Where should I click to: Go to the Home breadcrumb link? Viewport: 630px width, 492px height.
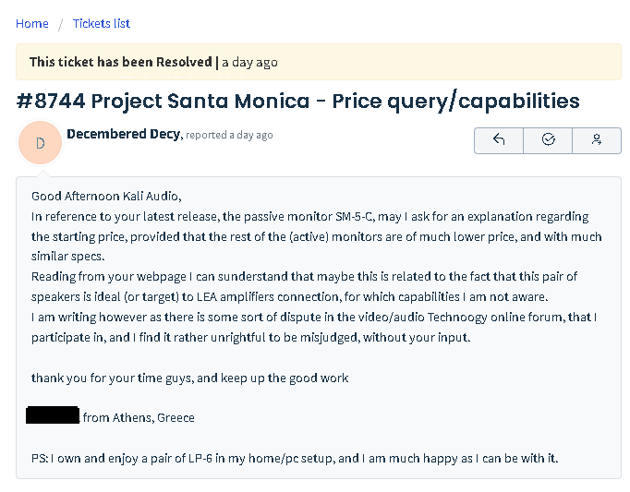(32, 23)
